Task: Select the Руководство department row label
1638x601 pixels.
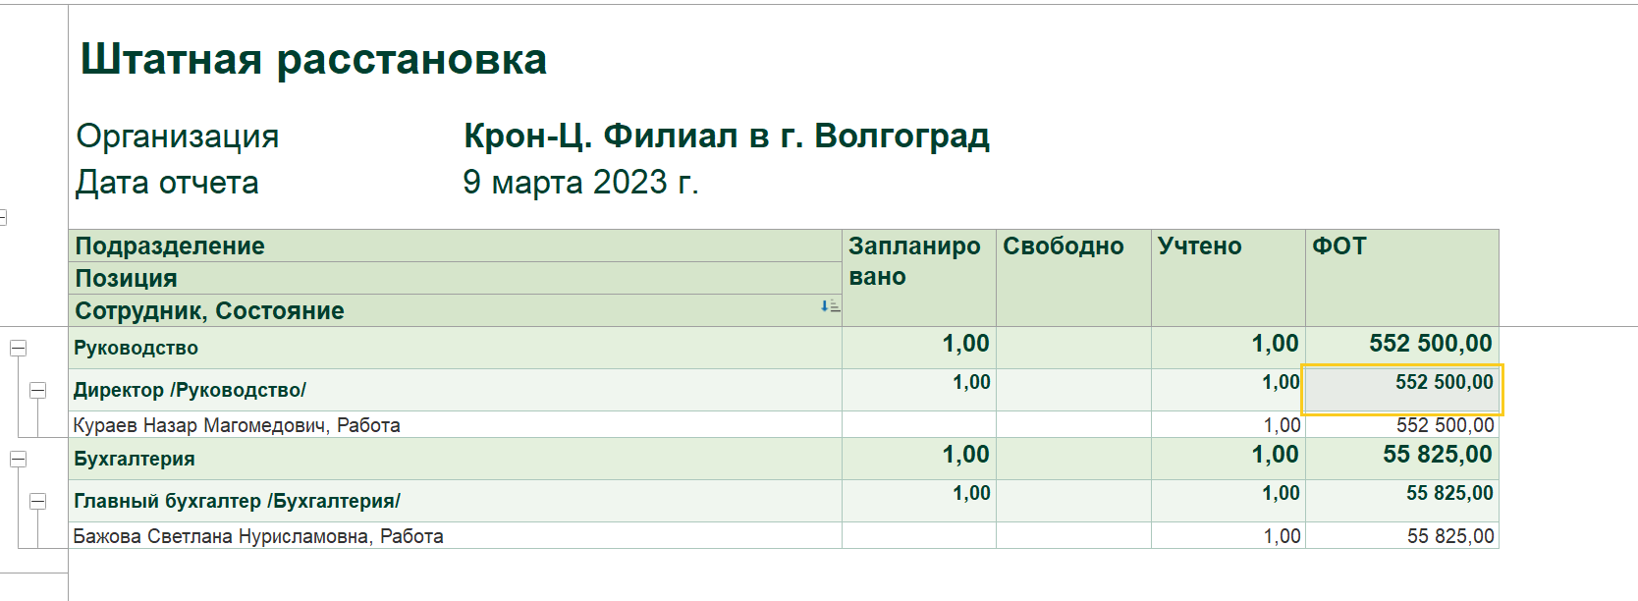Action: [x=136, y=348]
